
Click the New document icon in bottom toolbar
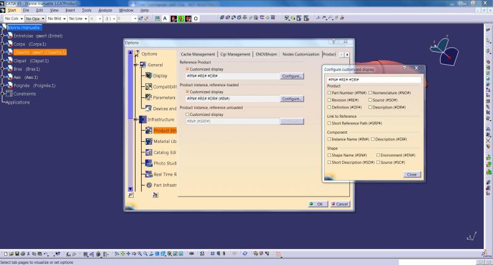pos(6,254)
